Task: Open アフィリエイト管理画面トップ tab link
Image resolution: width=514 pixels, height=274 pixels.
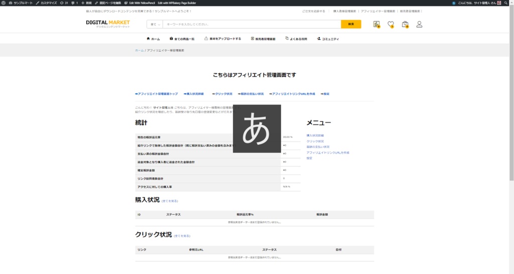Action: pyautogui.click(x=157, y=94)
